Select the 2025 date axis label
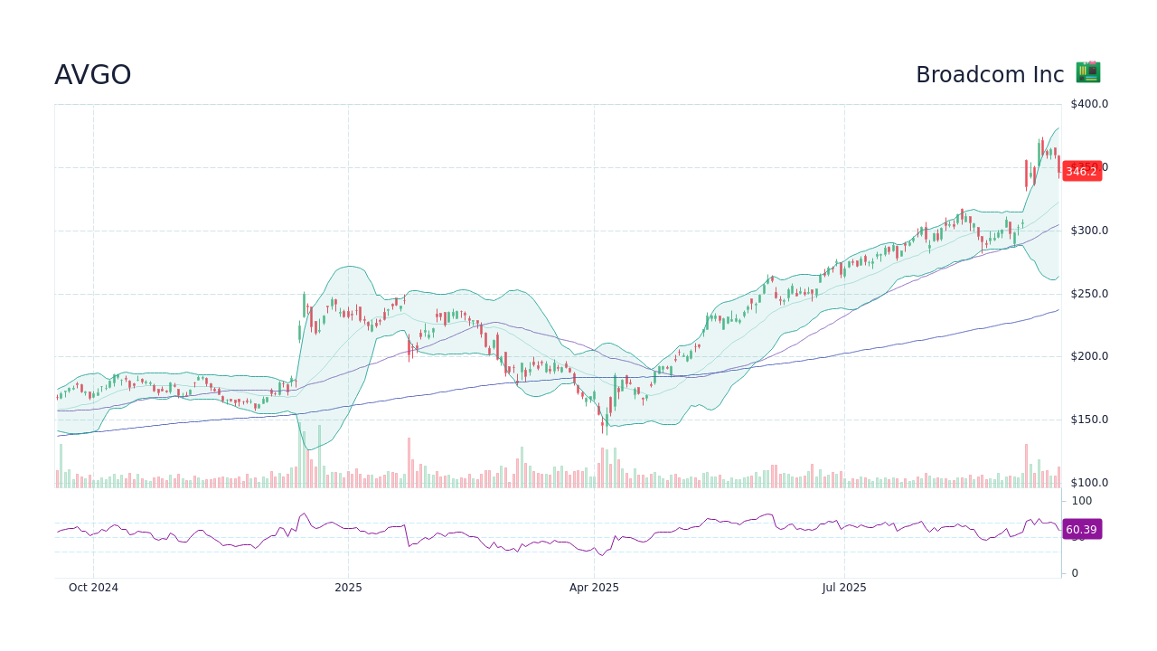 348,588
